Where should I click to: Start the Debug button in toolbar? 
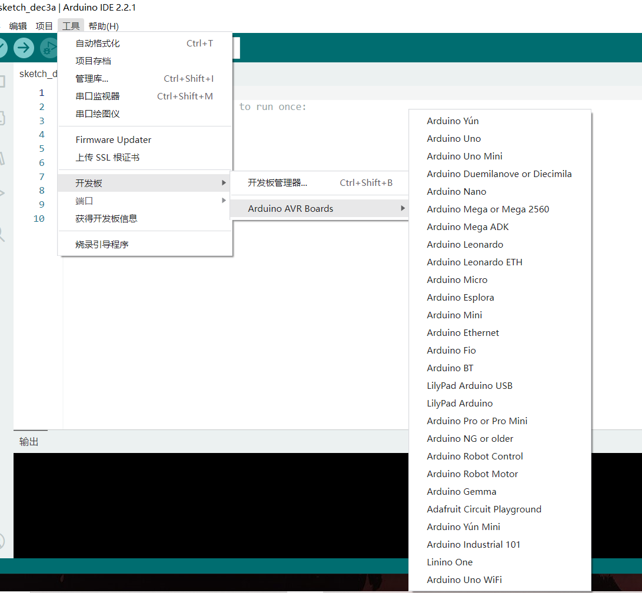49,48
